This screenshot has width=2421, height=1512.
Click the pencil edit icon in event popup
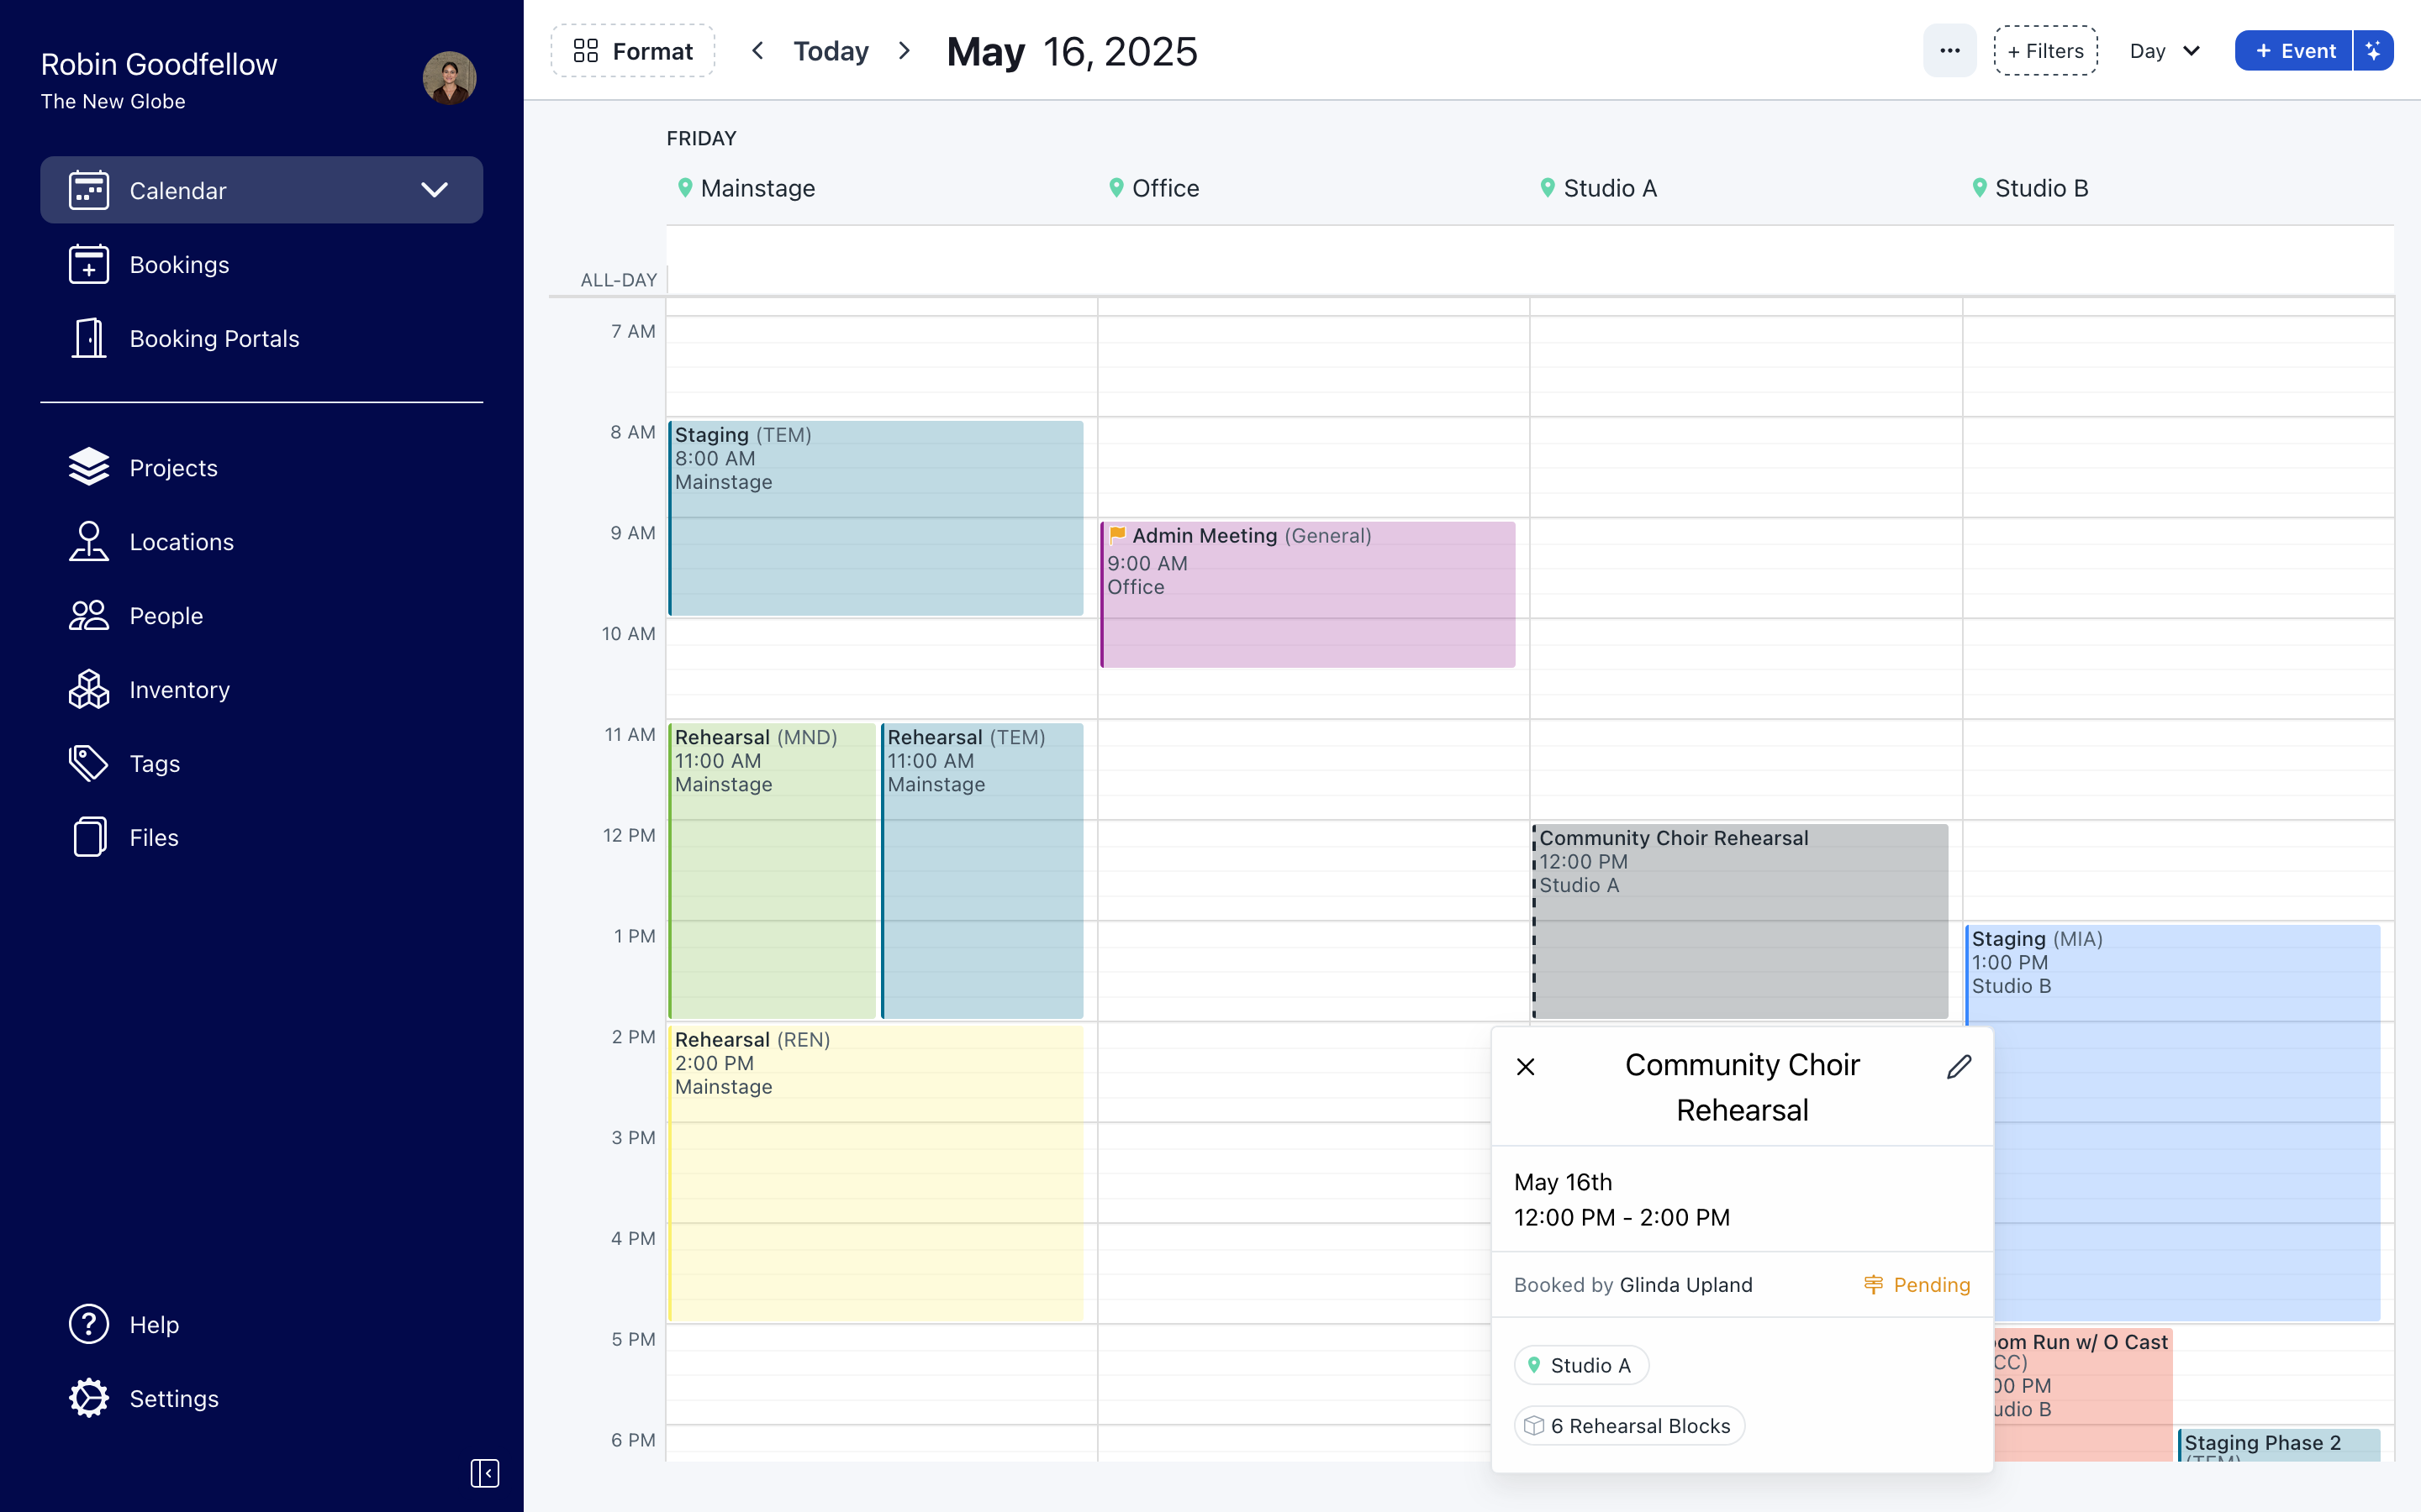pyautogui.click(x=1959, y=1067)
